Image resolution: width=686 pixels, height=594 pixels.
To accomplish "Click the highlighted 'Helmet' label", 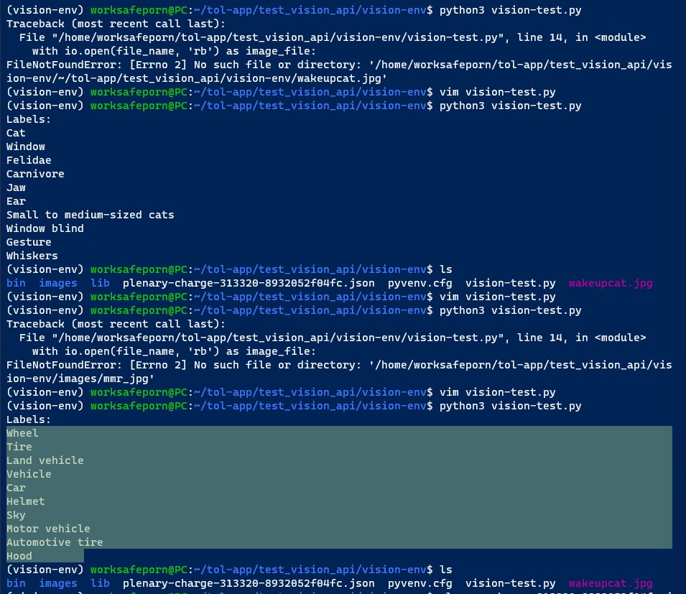I will 25,502.
